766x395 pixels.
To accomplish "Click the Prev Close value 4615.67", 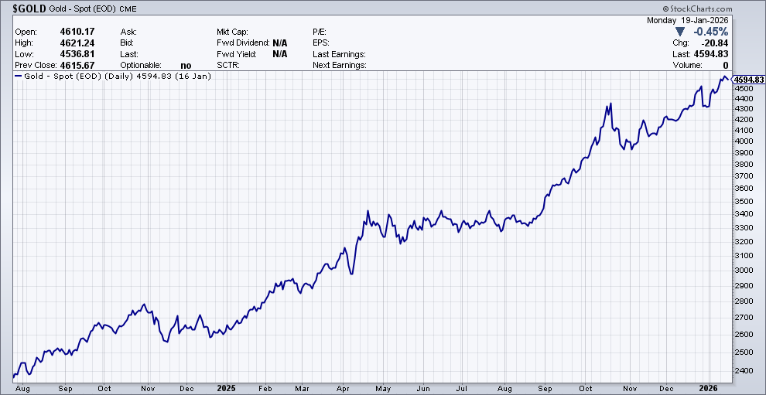I will (x=78, y=66).
